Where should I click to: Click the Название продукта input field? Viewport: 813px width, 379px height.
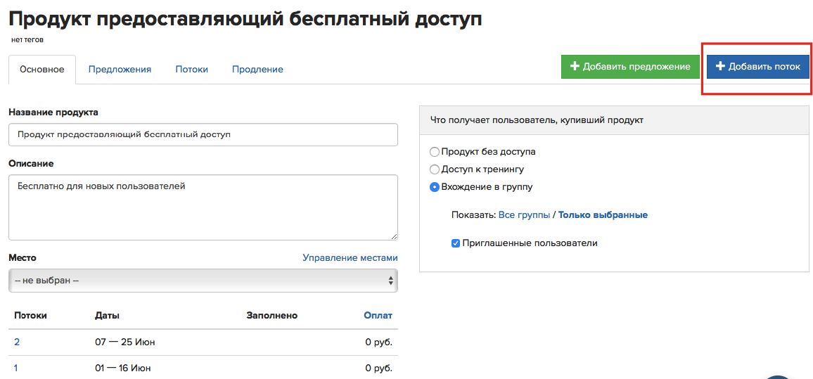[203, 135]
